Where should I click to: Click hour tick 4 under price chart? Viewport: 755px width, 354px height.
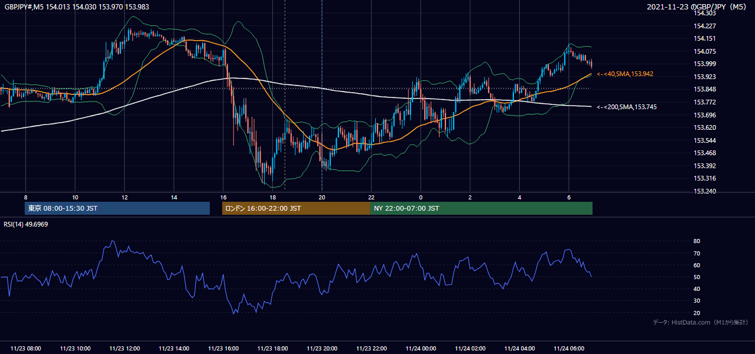click(x=519, y=197)
